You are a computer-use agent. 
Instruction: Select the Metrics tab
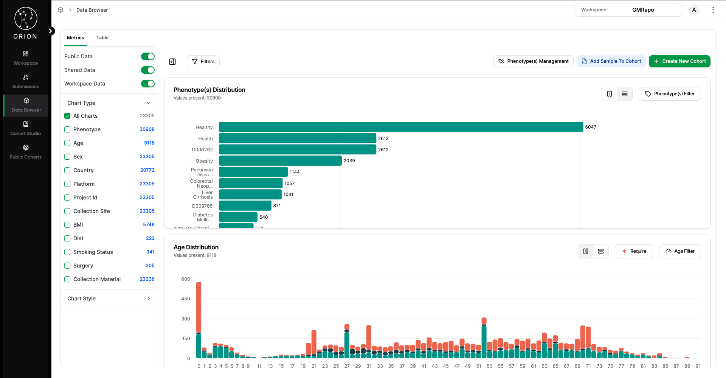[75, 37]
